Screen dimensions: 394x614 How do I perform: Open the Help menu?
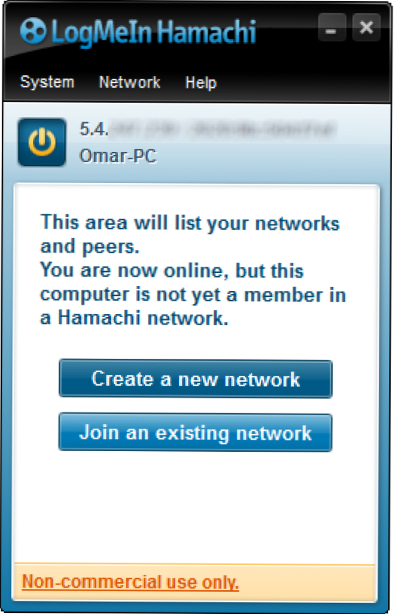tap(201, 82)
